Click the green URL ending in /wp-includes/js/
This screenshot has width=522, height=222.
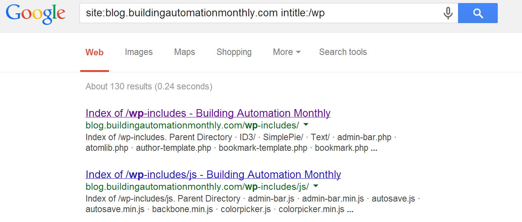pos(197,186)
